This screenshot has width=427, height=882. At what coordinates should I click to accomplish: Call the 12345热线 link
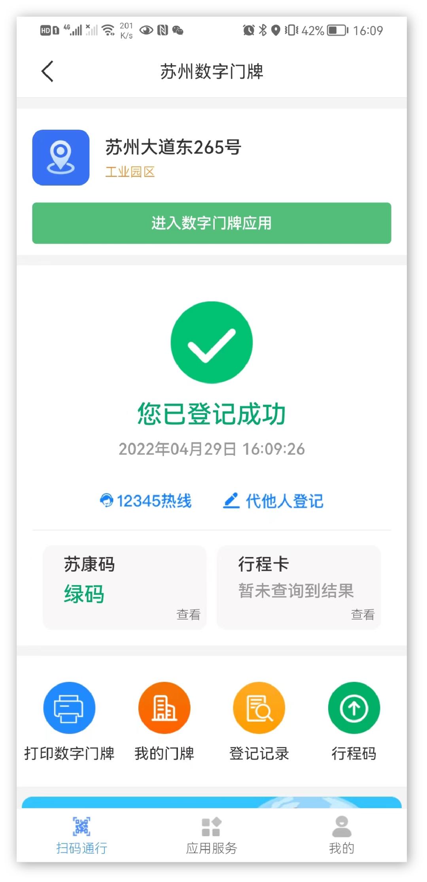click(154, 501)
